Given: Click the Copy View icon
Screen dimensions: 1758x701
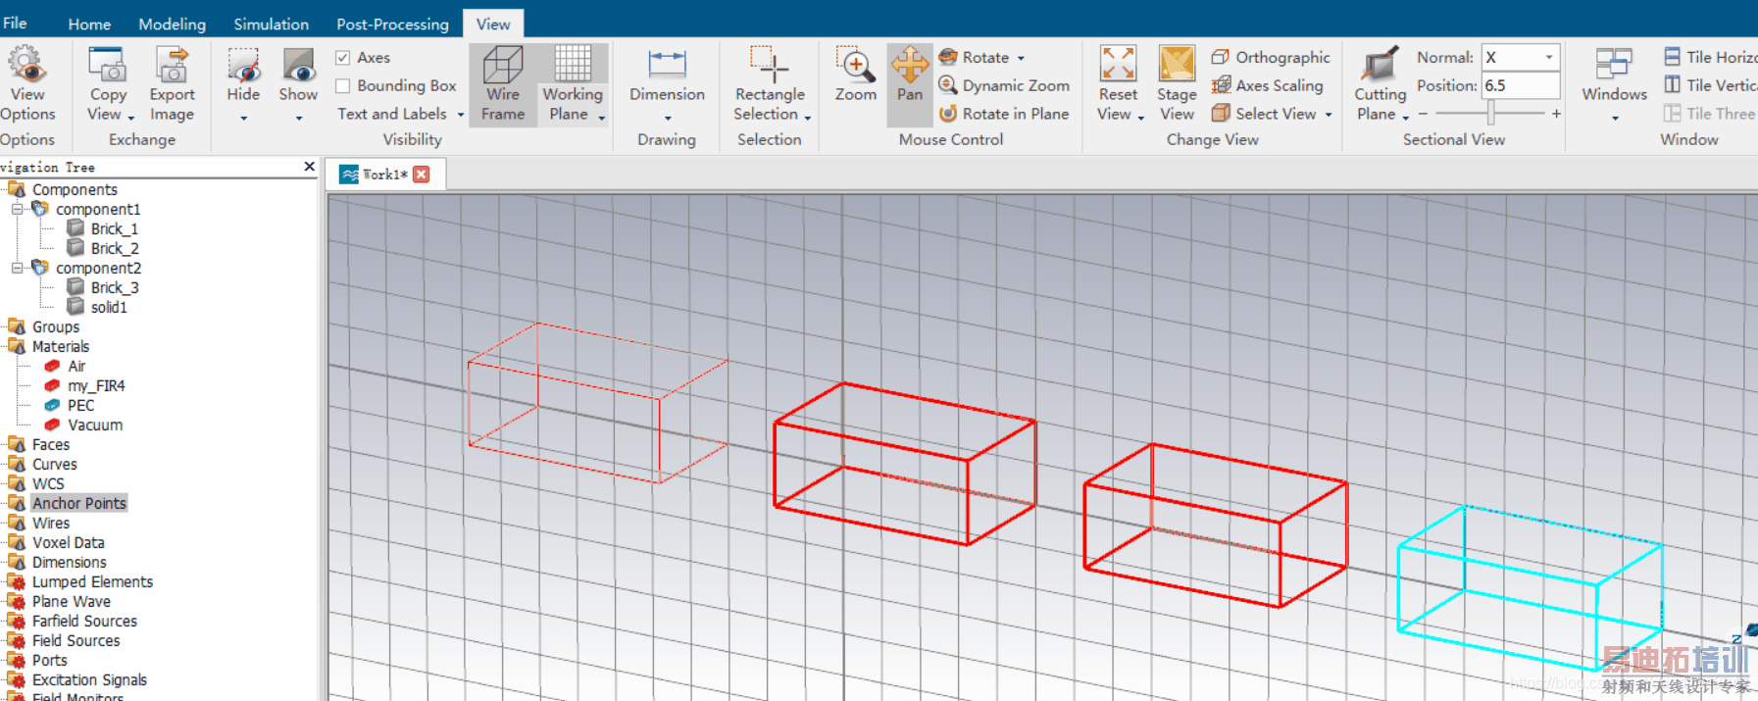Looking at the screenshot, I should (108, 65).
